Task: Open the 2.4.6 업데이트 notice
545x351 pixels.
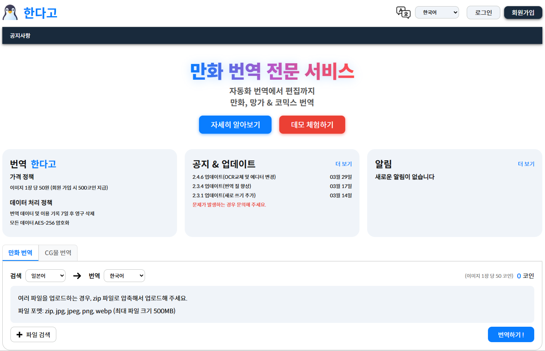Action: (234, 177)
